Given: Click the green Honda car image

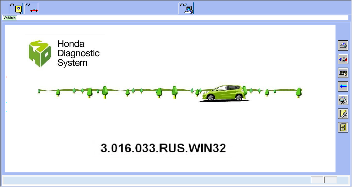Looking at the screenshot, I should pyautogui.click(x=224, y=93).
